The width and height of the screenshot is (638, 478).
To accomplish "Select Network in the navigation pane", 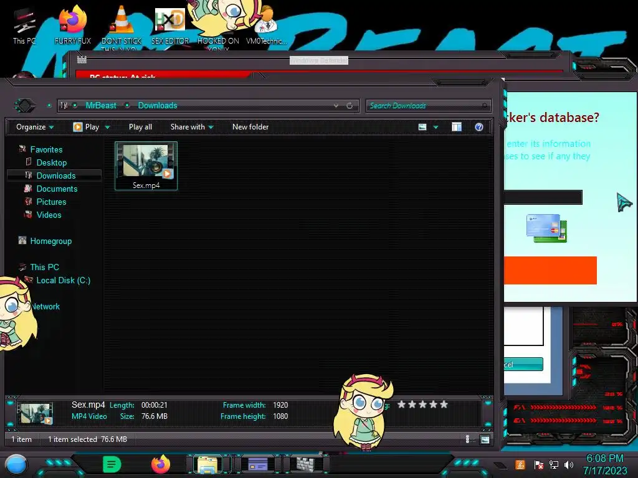I will [x=45, y=306].
